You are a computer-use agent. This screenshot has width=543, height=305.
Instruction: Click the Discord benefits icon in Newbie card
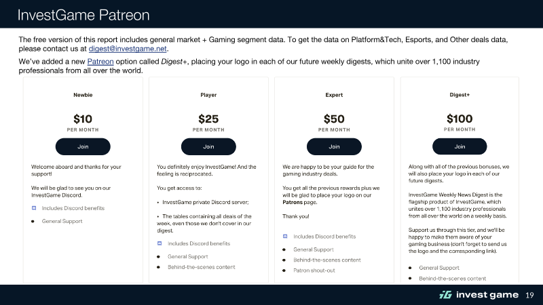(x=34, y=208)
